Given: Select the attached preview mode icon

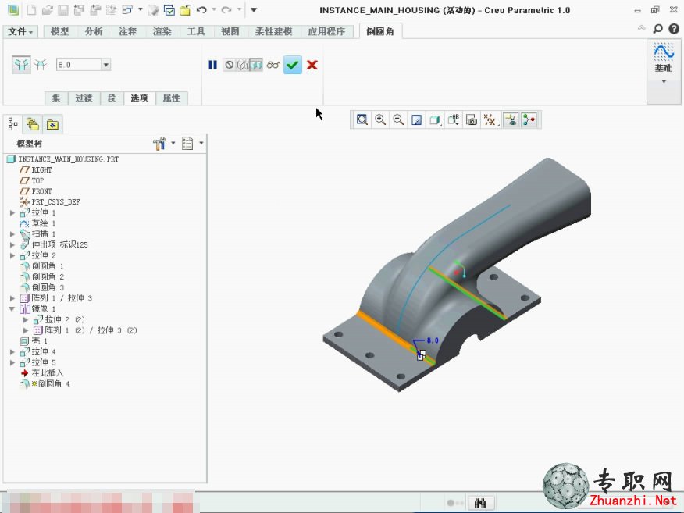Looking at the screenshot, I should pyautogui.click(x=256, y=65).
